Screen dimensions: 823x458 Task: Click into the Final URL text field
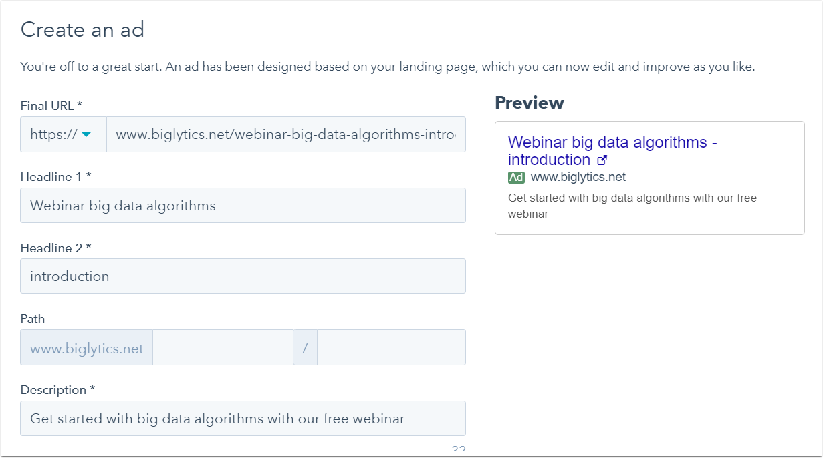click(286, 134)
